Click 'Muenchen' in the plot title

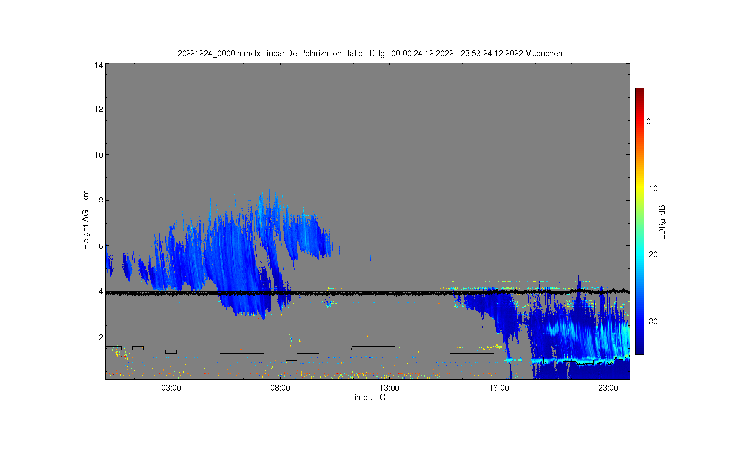[x=544, y=53]
